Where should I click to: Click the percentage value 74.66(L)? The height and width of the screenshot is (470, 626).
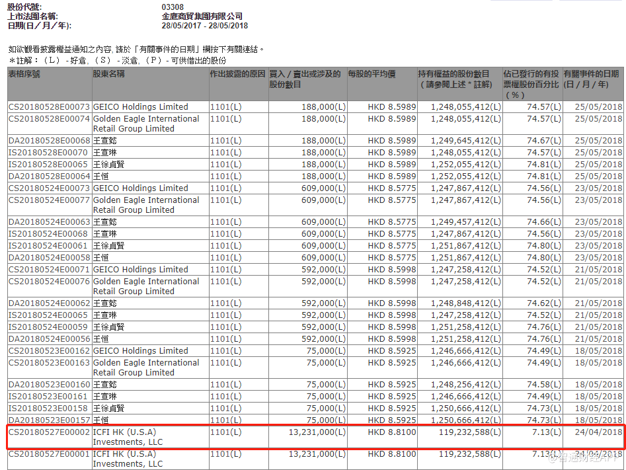(x=544, y=222)
